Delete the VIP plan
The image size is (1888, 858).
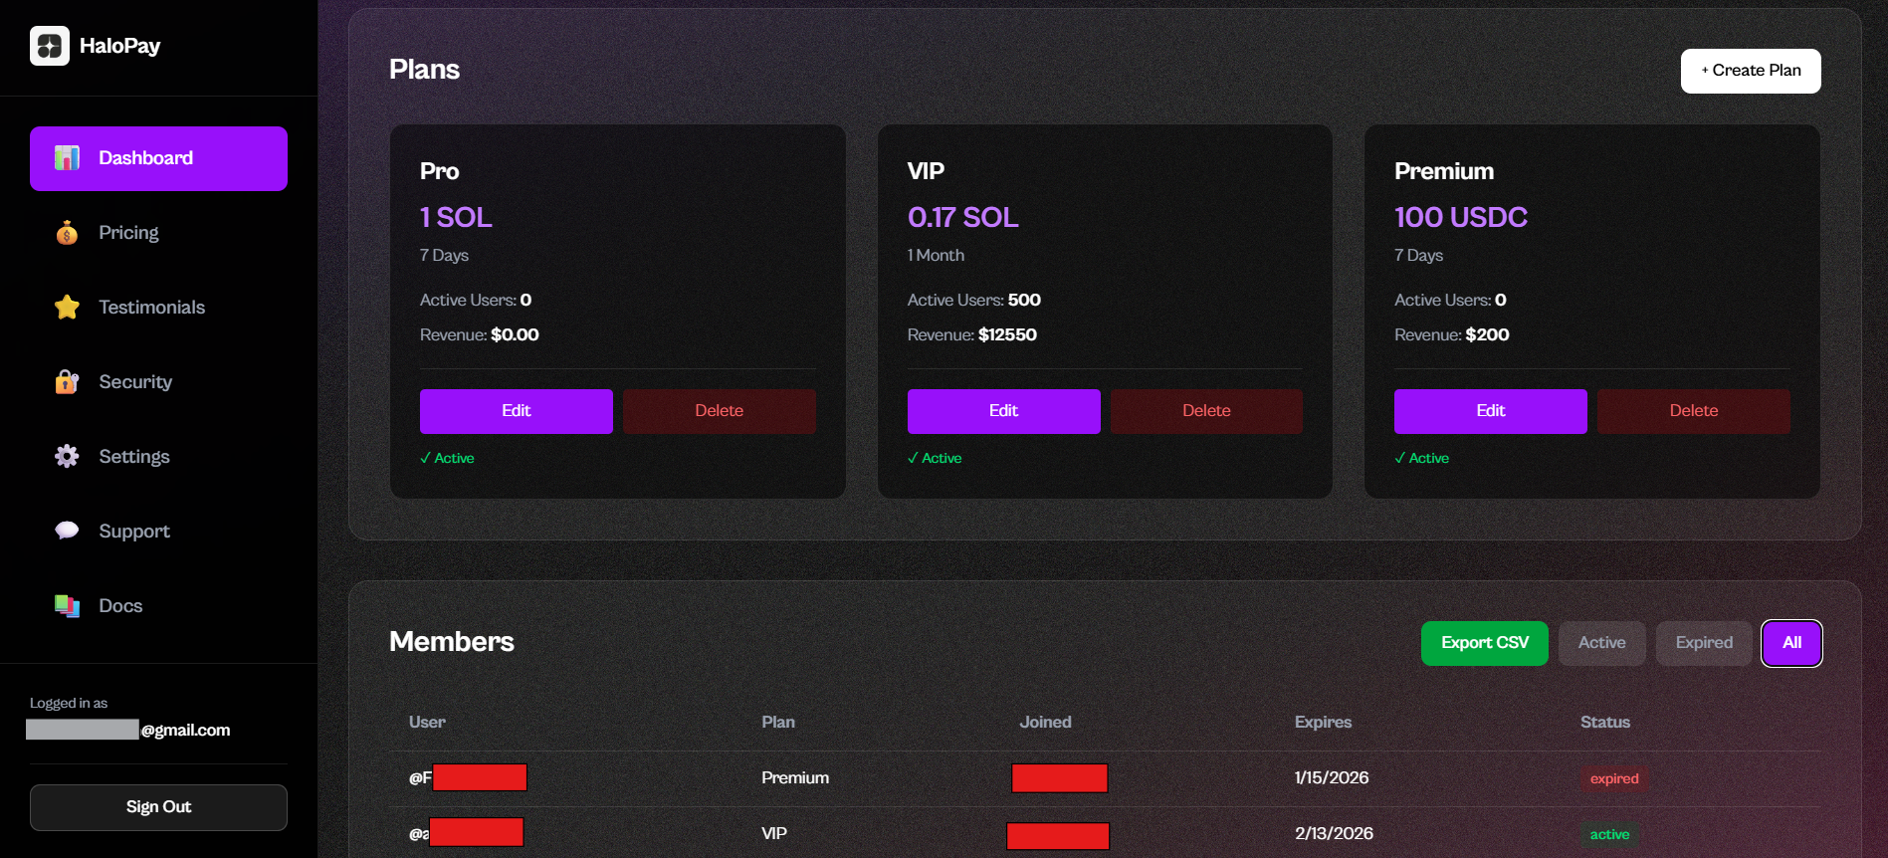(x=1205, y=411)
